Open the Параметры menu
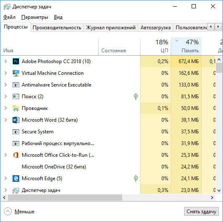This screenshot has width=223, height=222. (35, 17)
